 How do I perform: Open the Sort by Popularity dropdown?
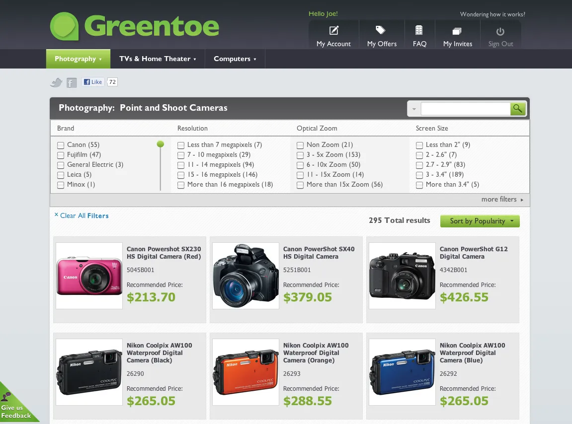480,221
